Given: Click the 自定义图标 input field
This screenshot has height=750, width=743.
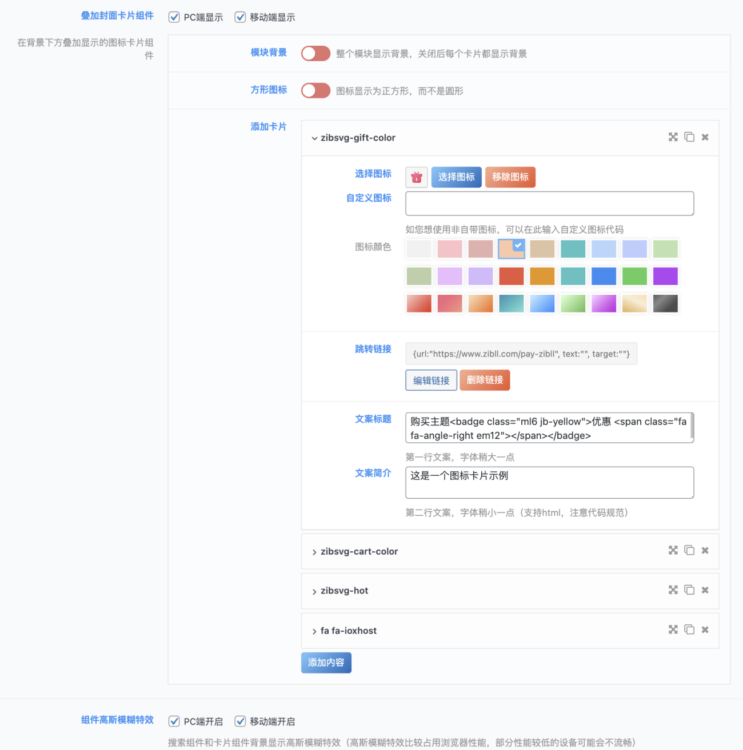Looking at the screenshot, I should [549, 203].
